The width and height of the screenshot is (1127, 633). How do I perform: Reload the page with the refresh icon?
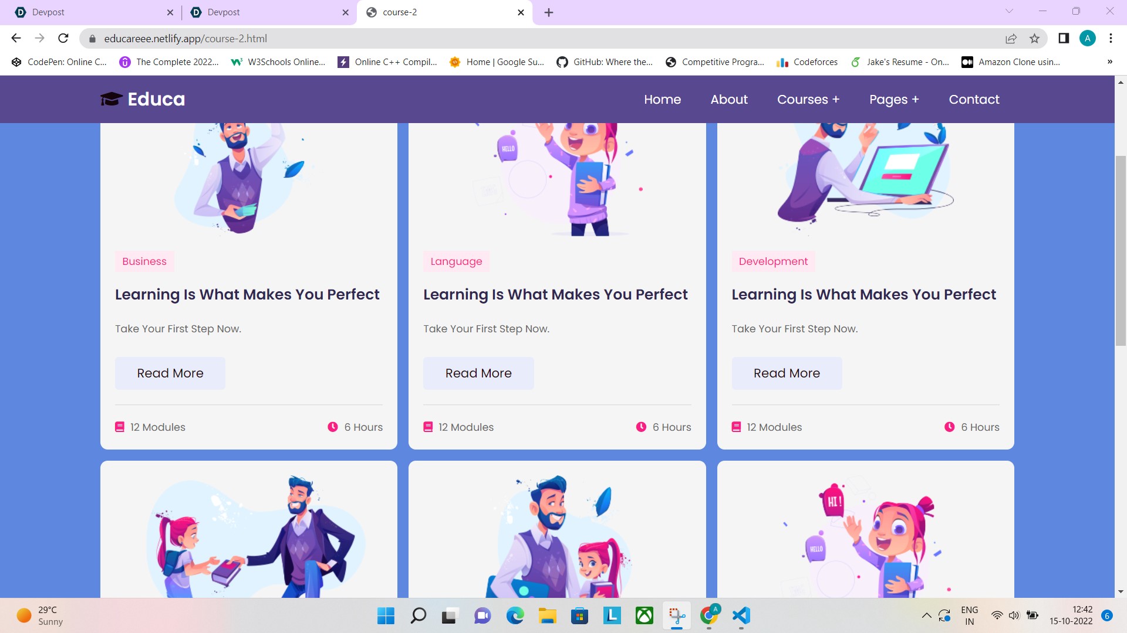tap(63, 39)
